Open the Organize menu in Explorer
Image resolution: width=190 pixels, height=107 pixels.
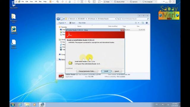click(62, 23)
